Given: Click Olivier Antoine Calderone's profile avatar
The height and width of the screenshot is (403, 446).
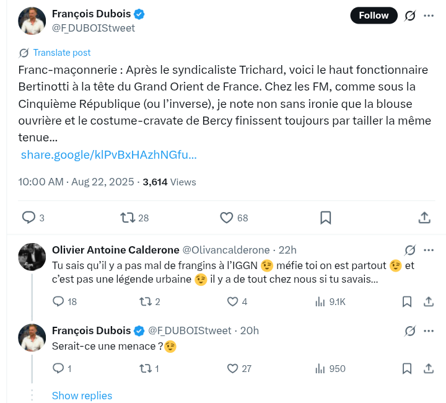Looking at the screenshot, I should click(x=32, y=256).
